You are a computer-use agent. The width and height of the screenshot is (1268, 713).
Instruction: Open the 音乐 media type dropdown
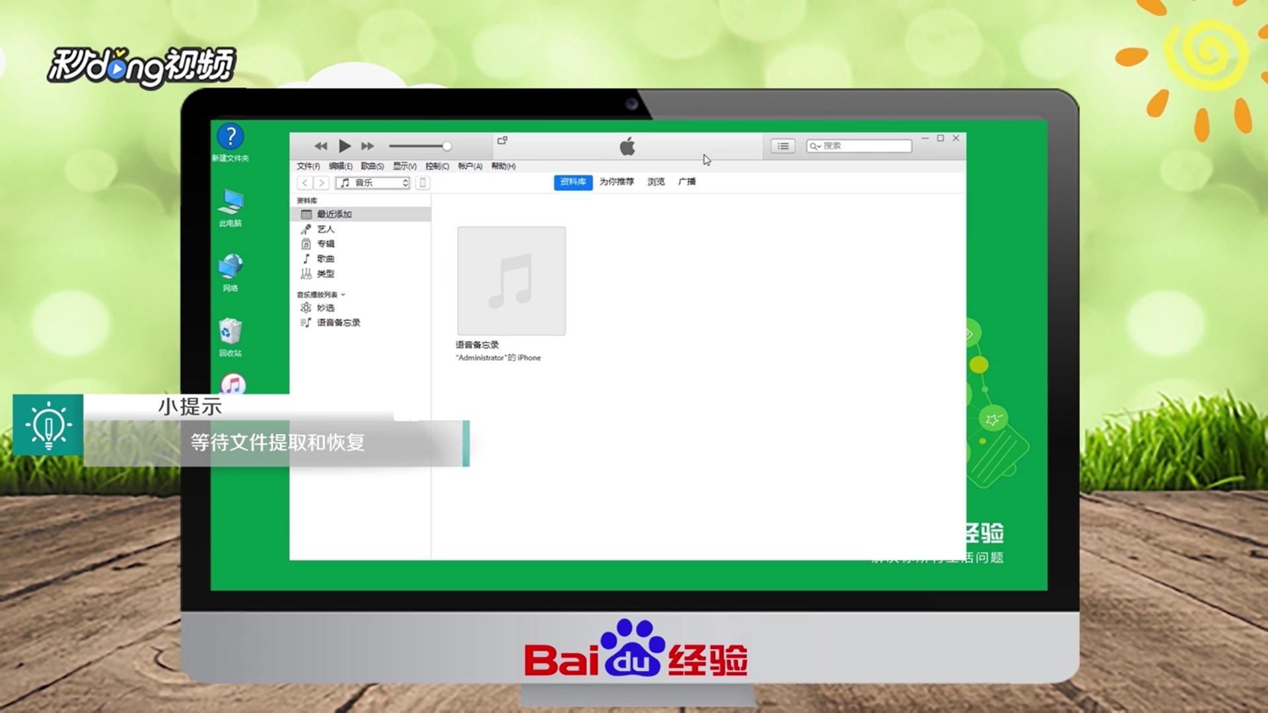373,183
